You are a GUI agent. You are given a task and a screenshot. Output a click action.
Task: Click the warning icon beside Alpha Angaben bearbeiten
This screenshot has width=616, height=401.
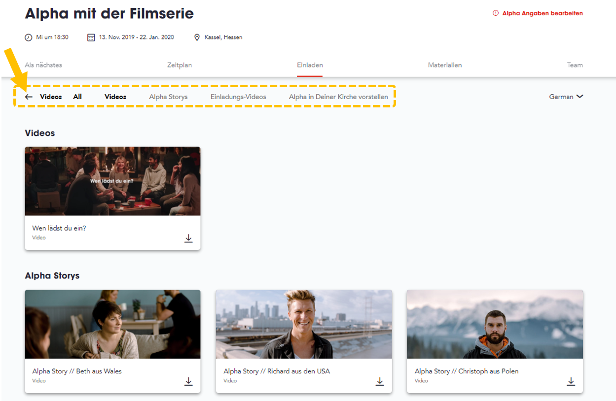(496, 13)
